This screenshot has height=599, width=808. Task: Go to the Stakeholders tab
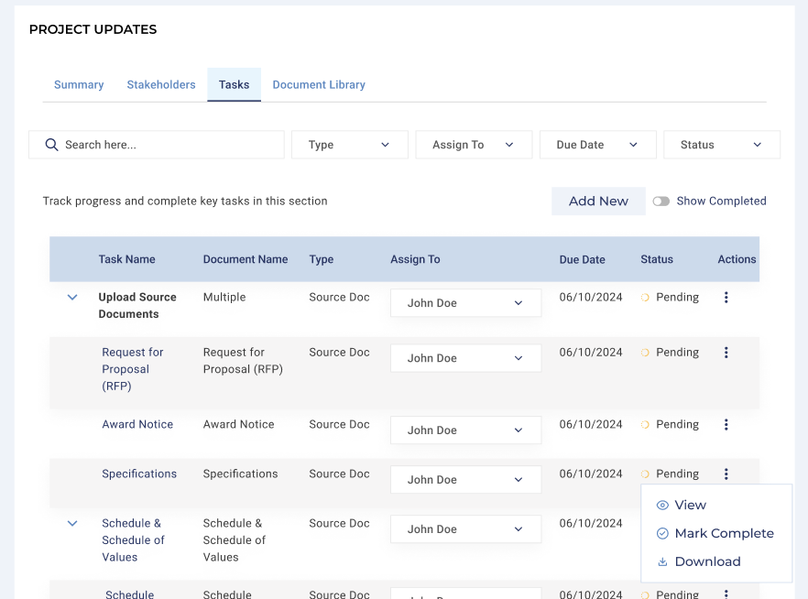(161, 85)
